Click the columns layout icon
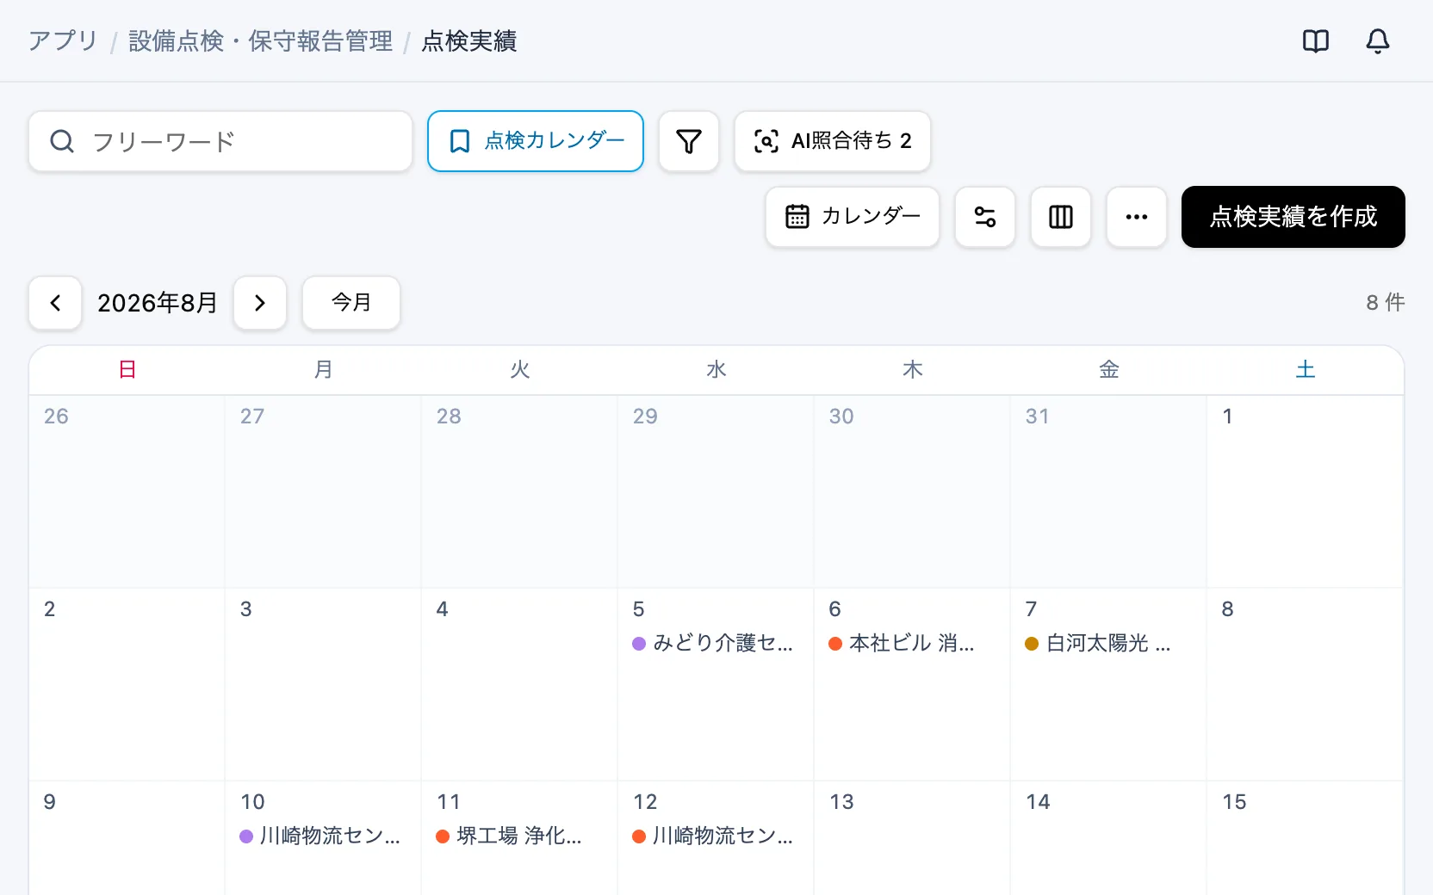This screenshot has width=1433, height=895. [1060, 217]
